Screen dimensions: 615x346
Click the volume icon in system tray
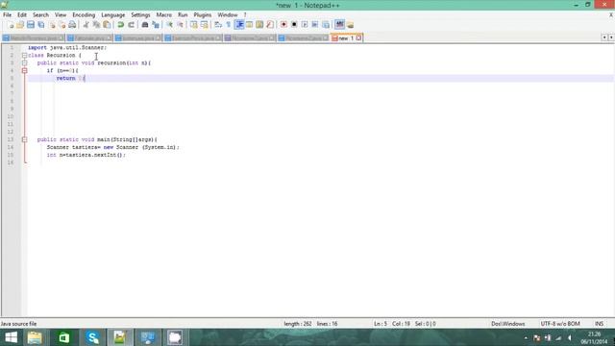pyautogui.click(x=569, y=337)
